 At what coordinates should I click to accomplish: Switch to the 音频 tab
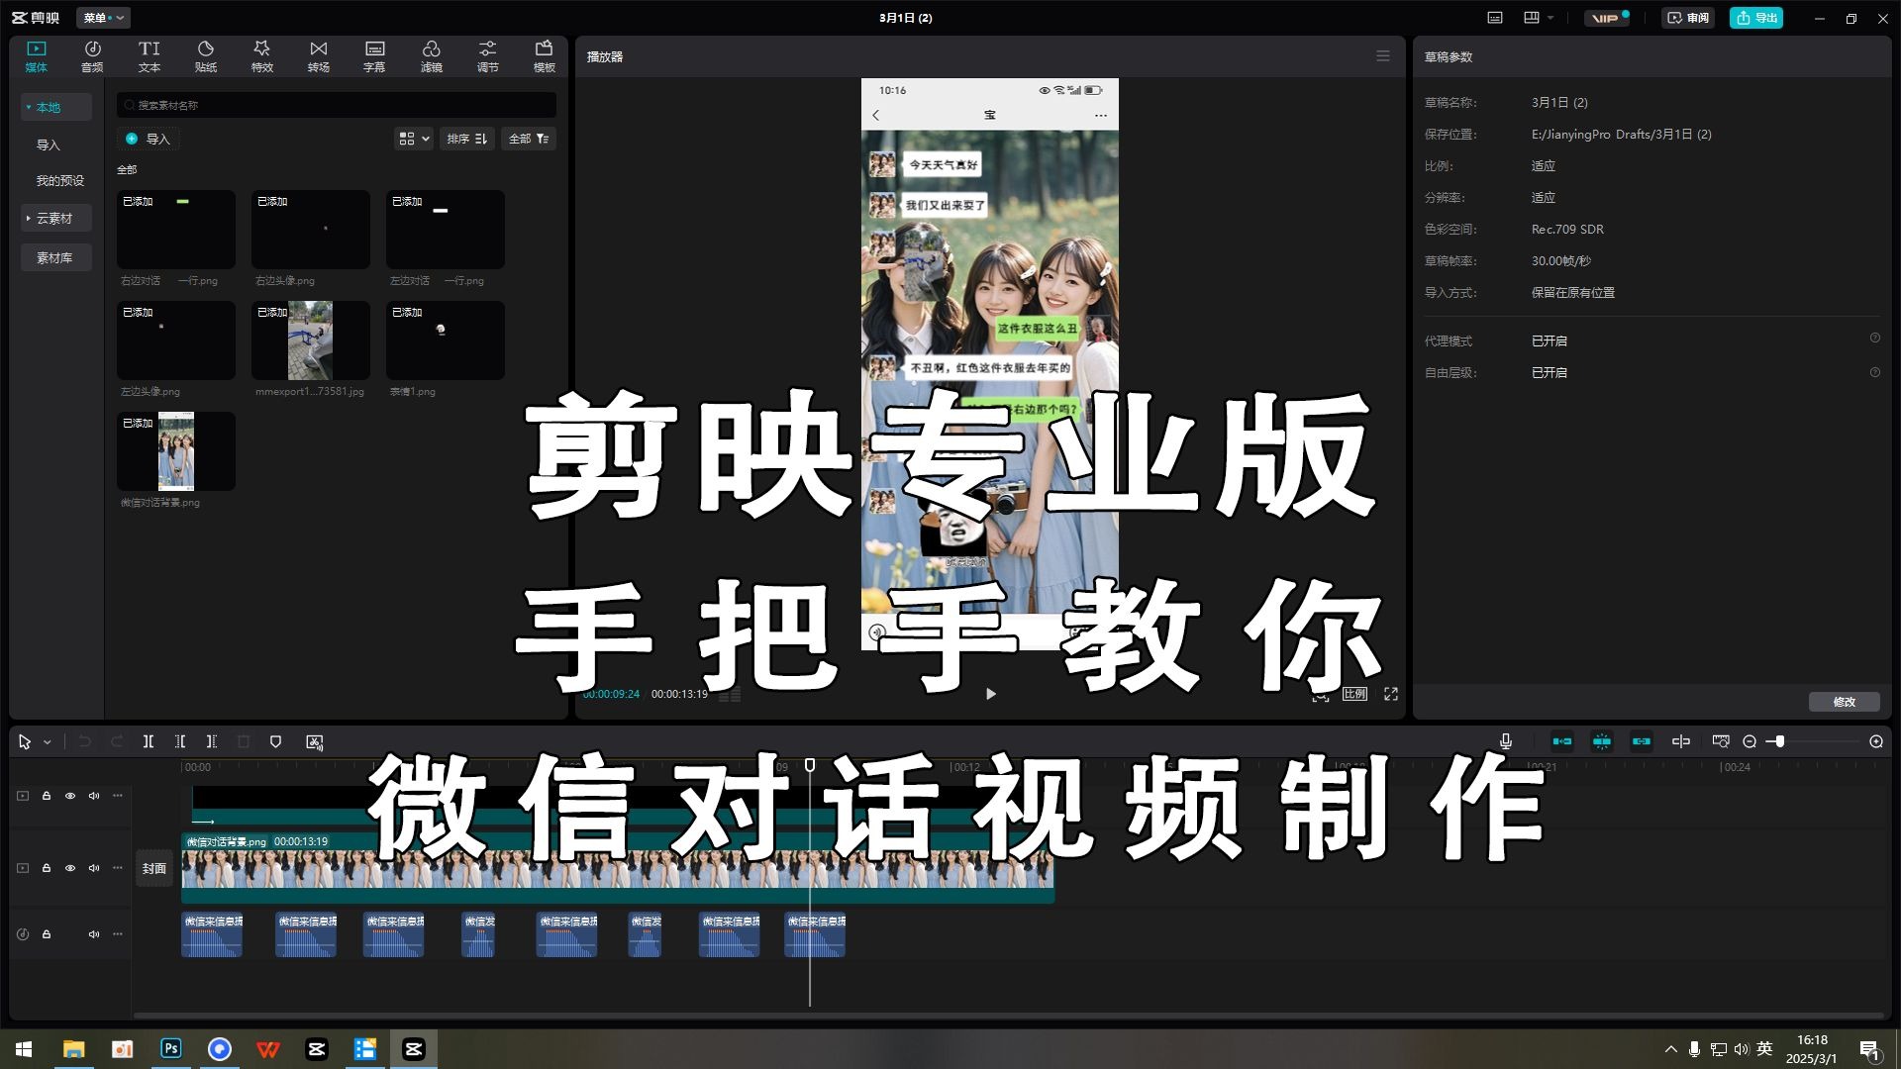click(x=92, y=56)
